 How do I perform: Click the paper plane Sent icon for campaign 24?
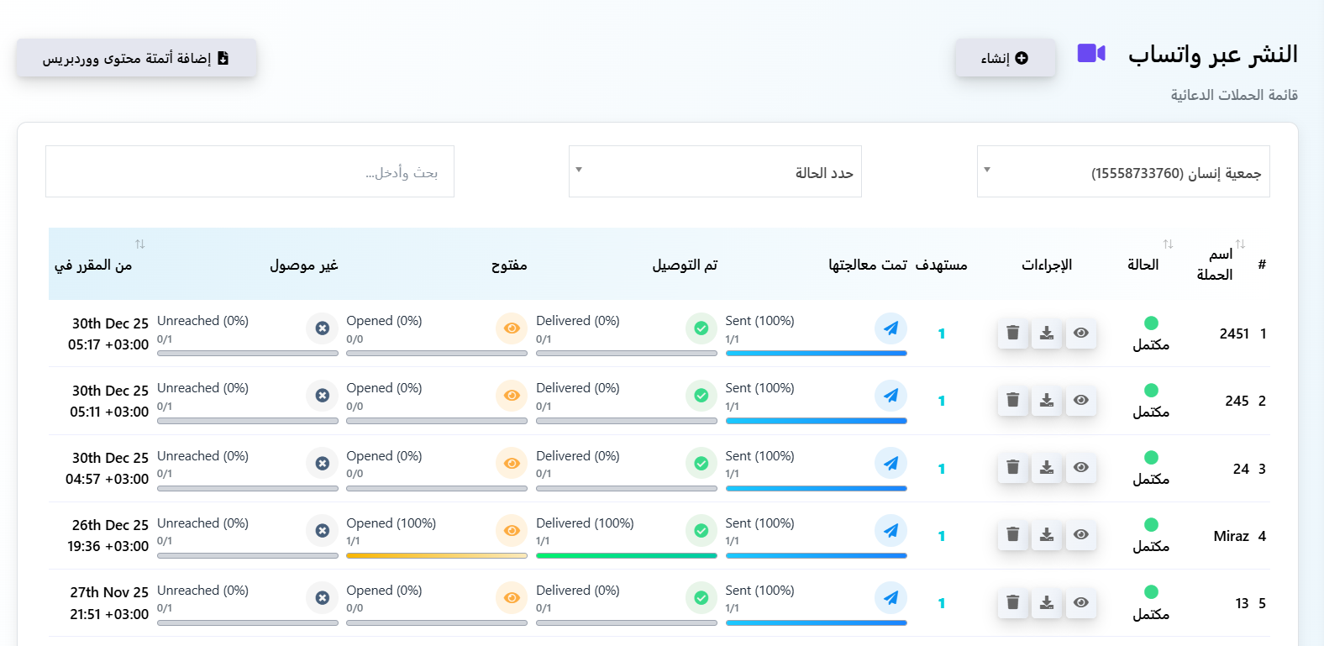[891, 464]
